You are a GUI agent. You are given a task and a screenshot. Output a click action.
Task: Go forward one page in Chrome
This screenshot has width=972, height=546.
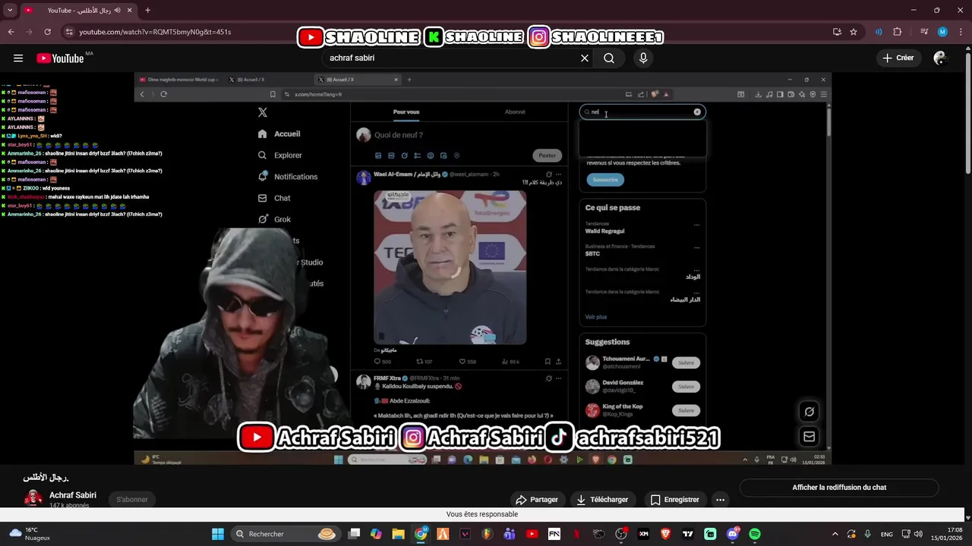coord(29,32)
